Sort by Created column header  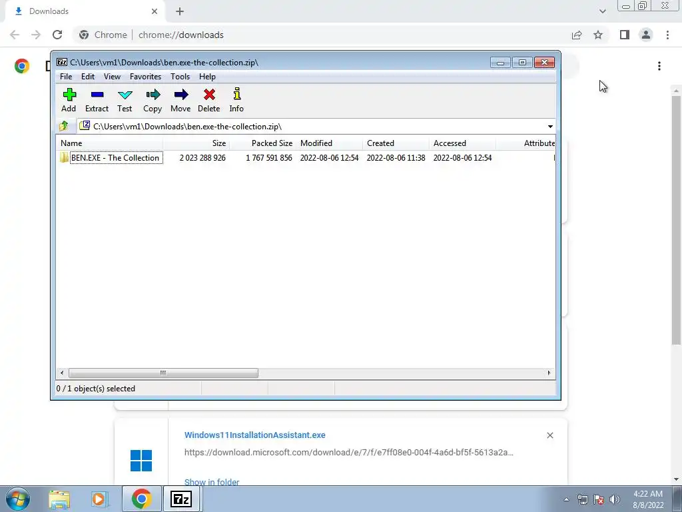[x=396, y=143]
